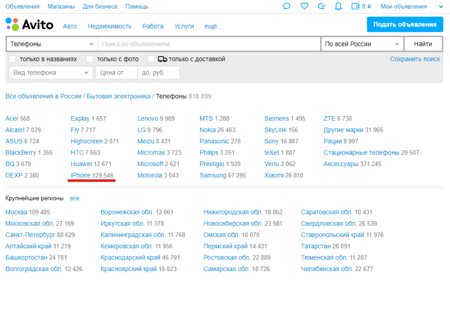Open 'Бытовая электроника' breadcrumb
Screen dimensions: 450x317
tap(119, 96)
